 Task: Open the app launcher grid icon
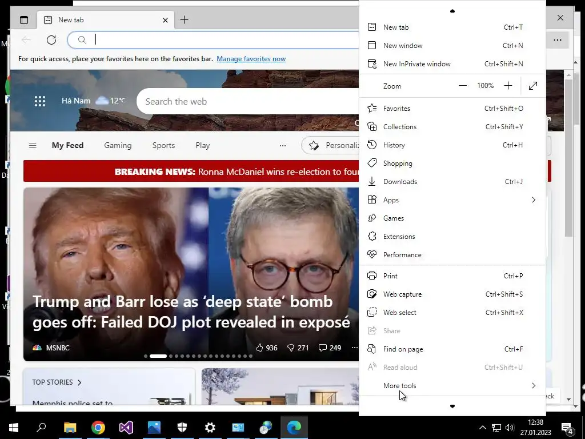40,101
